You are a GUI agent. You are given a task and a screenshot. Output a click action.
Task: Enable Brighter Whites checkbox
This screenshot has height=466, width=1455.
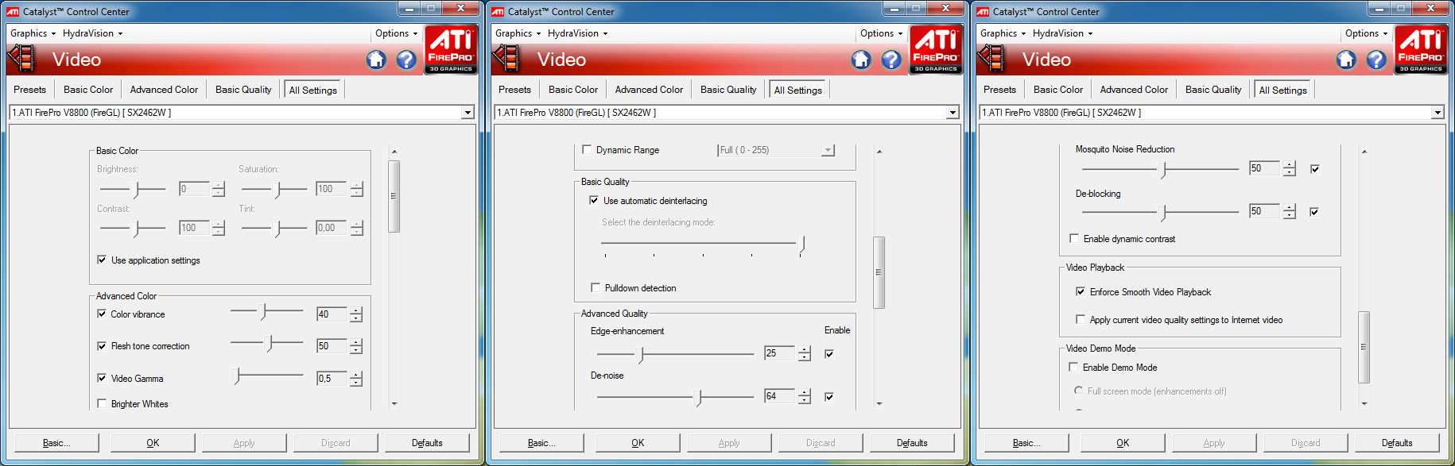click(102, 403)
